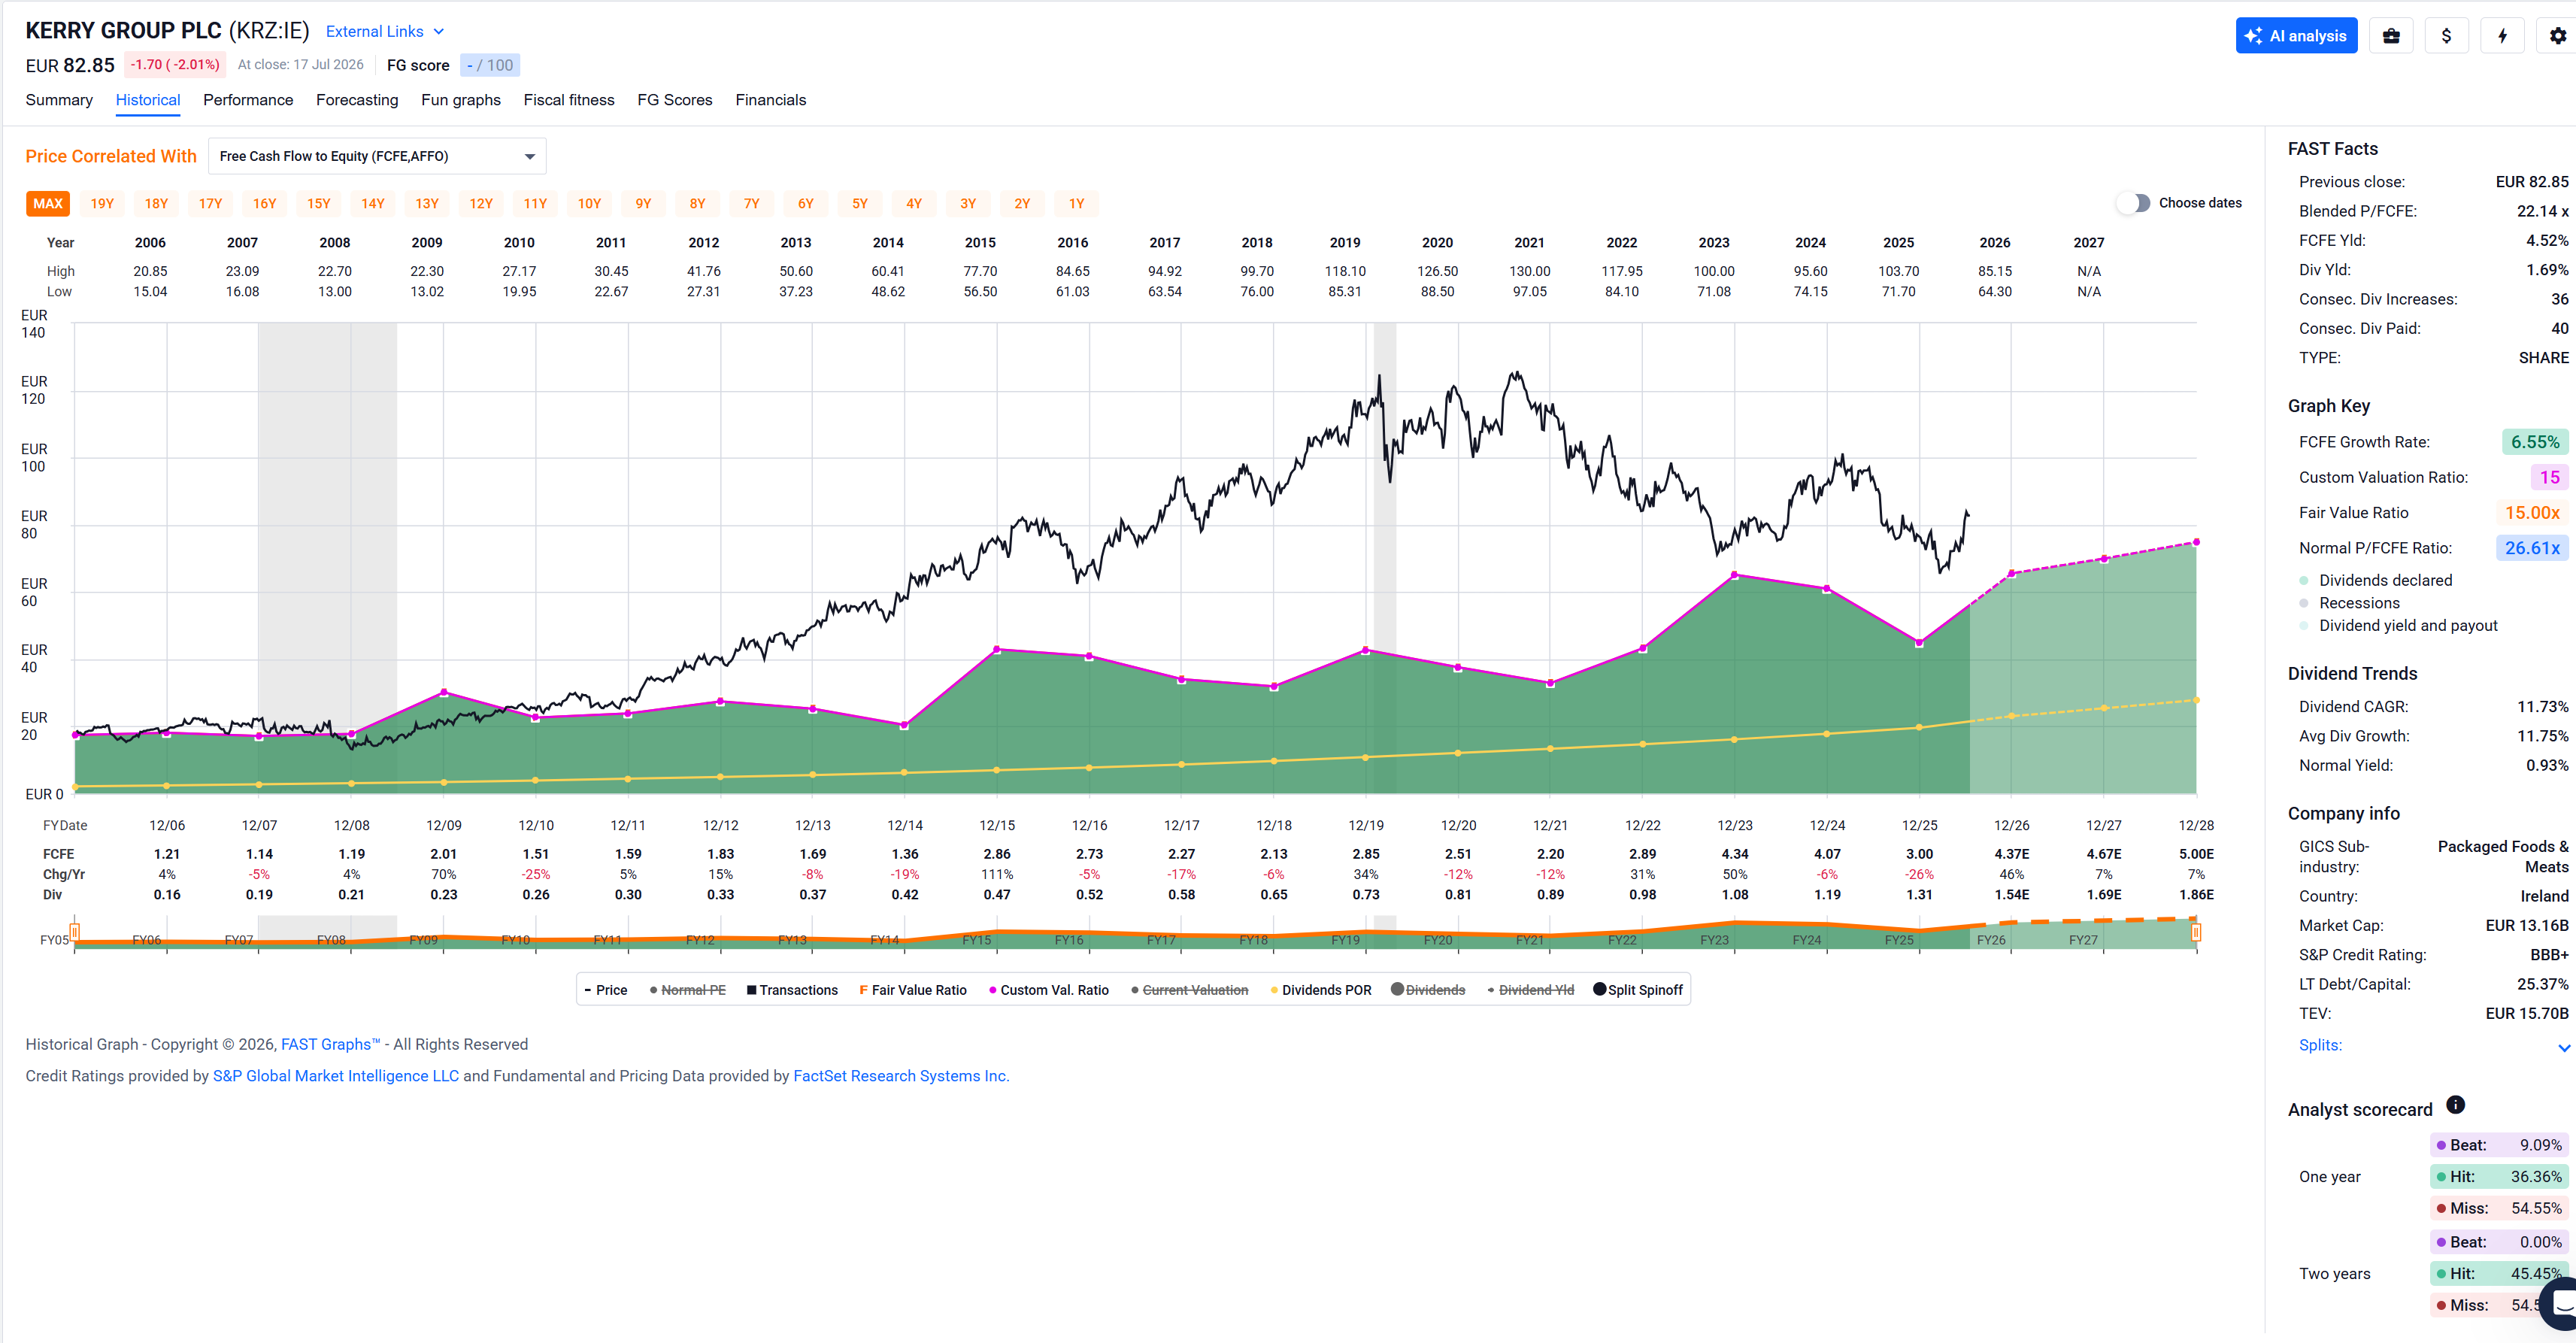This screenshot has height=1343, width=2576.
Task: Click the lightning bolt icon
Action: click(x=2502, y=36)
